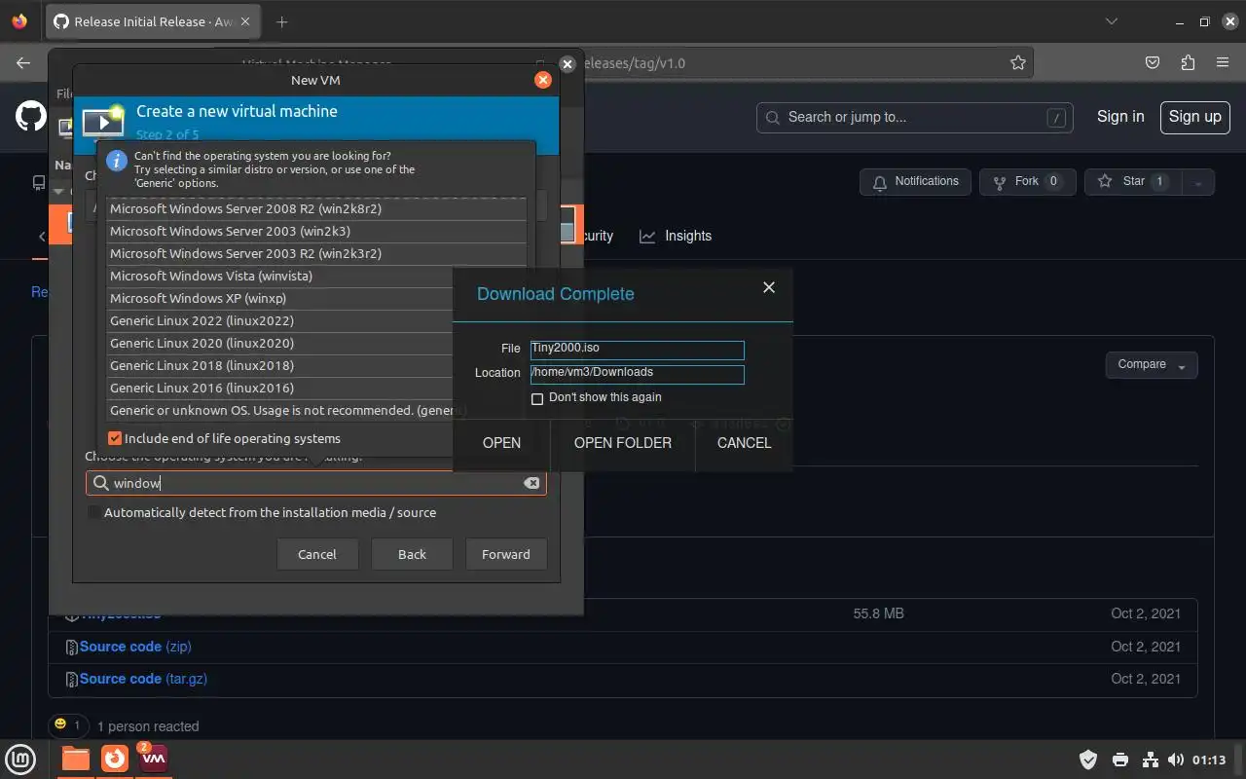The height and width of the screenshot is (779, 1246).
Task: Close the New VM dialog via orange X
Action: click(543, 80)
